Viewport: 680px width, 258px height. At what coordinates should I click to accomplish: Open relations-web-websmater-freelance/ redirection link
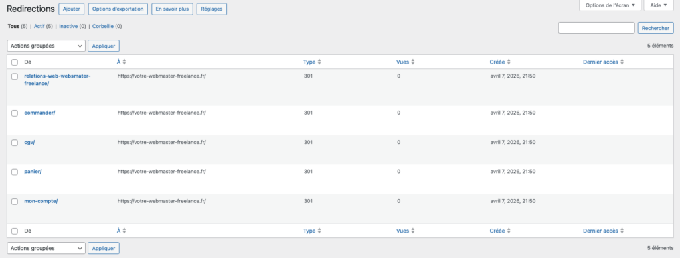click(57, 80)
